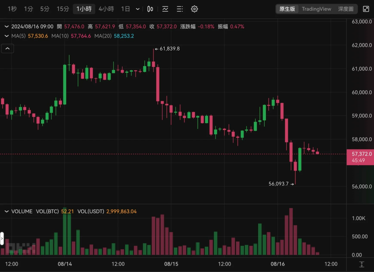Select the 15分 timeframe tab
The image size is (374, 272).
pos(63,9)
